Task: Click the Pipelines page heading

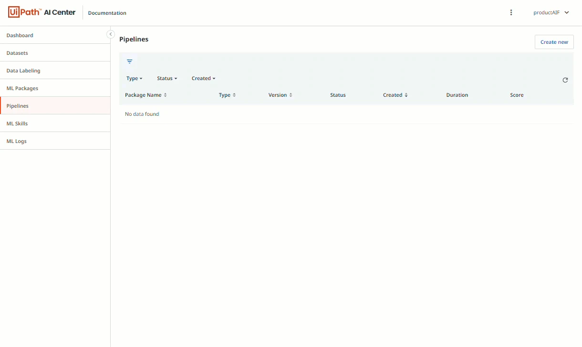Action: point(134,39)
